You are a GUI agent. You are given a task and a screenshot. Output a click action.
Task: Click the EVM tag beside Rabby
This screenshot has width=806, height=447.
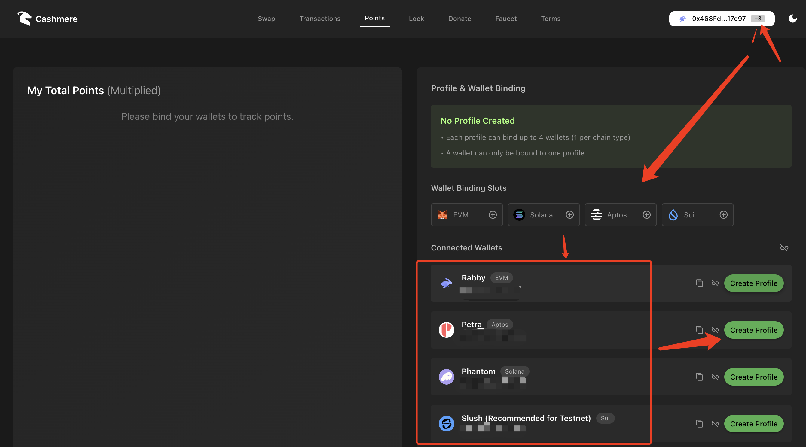(501, 278)
